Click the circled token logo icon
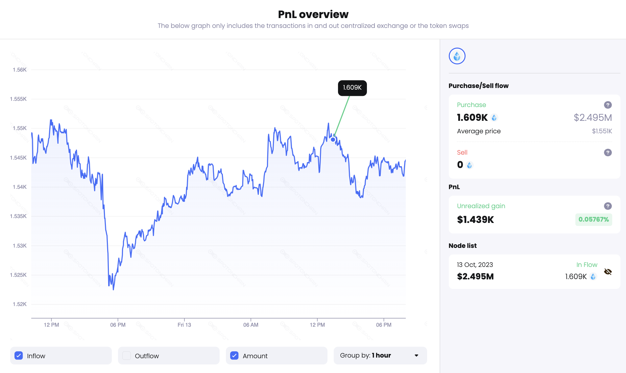This screenshot has height=373, width=626. coord(457,56)
